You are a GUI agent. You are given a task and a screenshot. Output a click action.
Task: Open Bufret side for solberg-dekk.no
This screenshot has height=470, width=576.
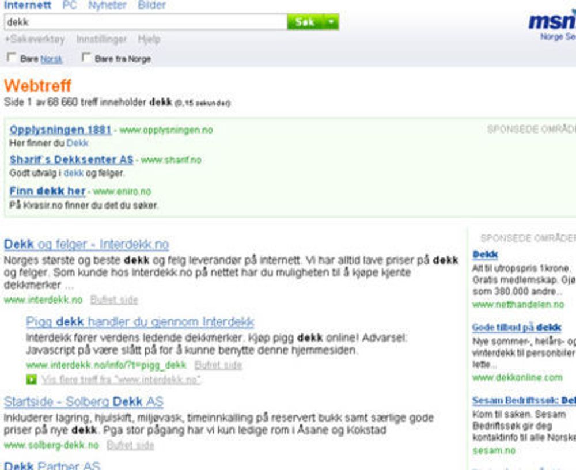[130, 445]
